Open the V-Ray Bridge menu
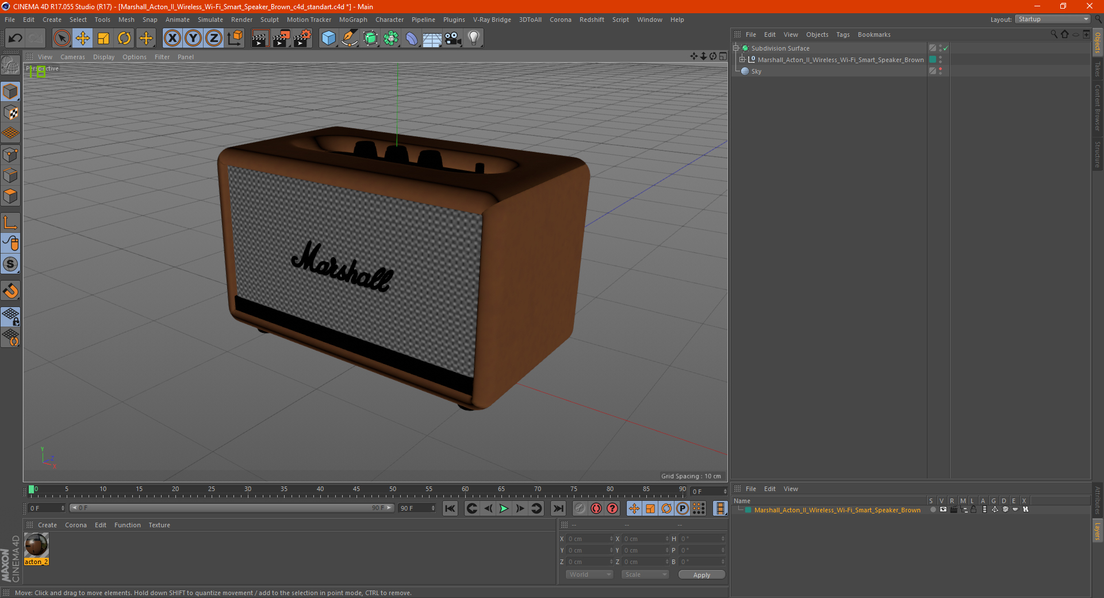 coord(492,20)
